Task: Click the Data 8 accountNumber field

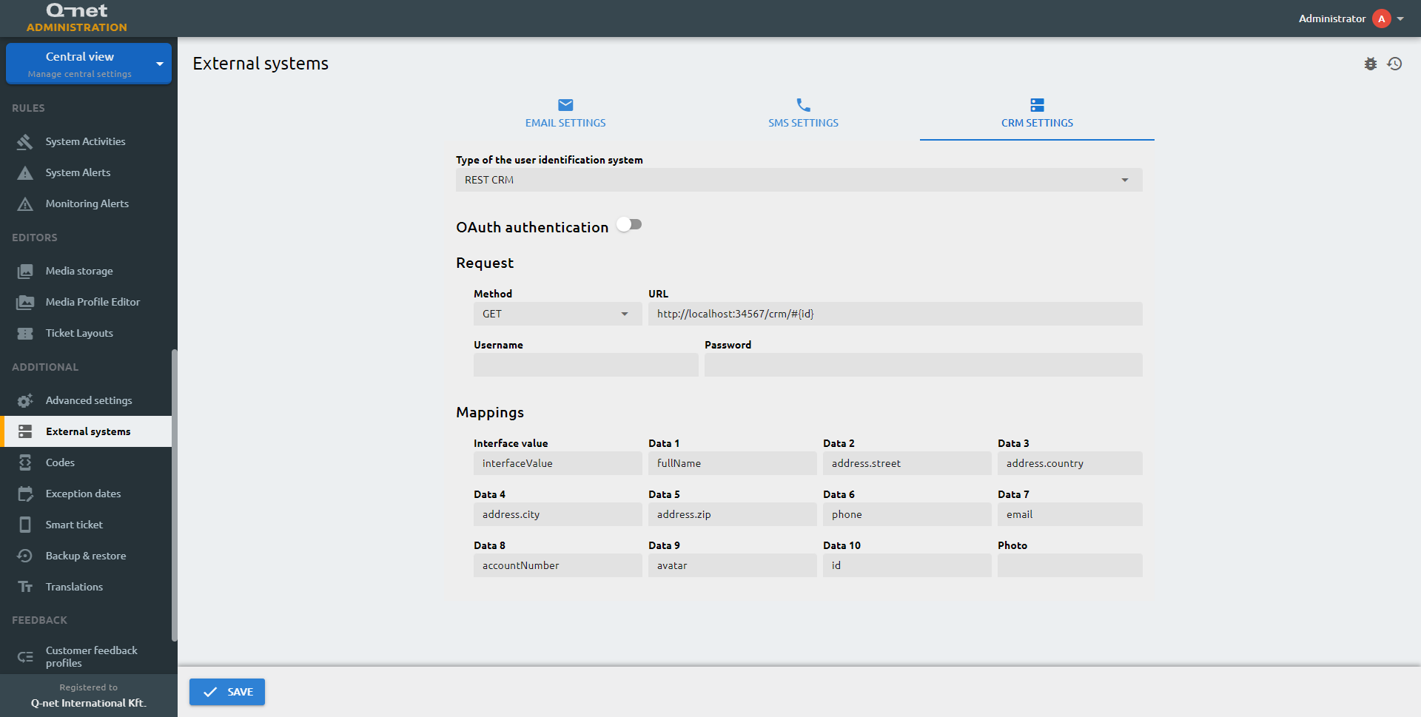Action: [x=558, y=565]
